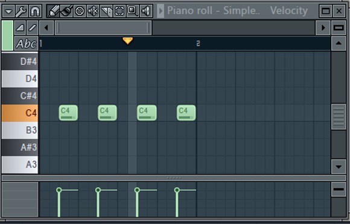This screenshot has width=350, height=224.
Task: Select the Mute tool
Action: 93,11
